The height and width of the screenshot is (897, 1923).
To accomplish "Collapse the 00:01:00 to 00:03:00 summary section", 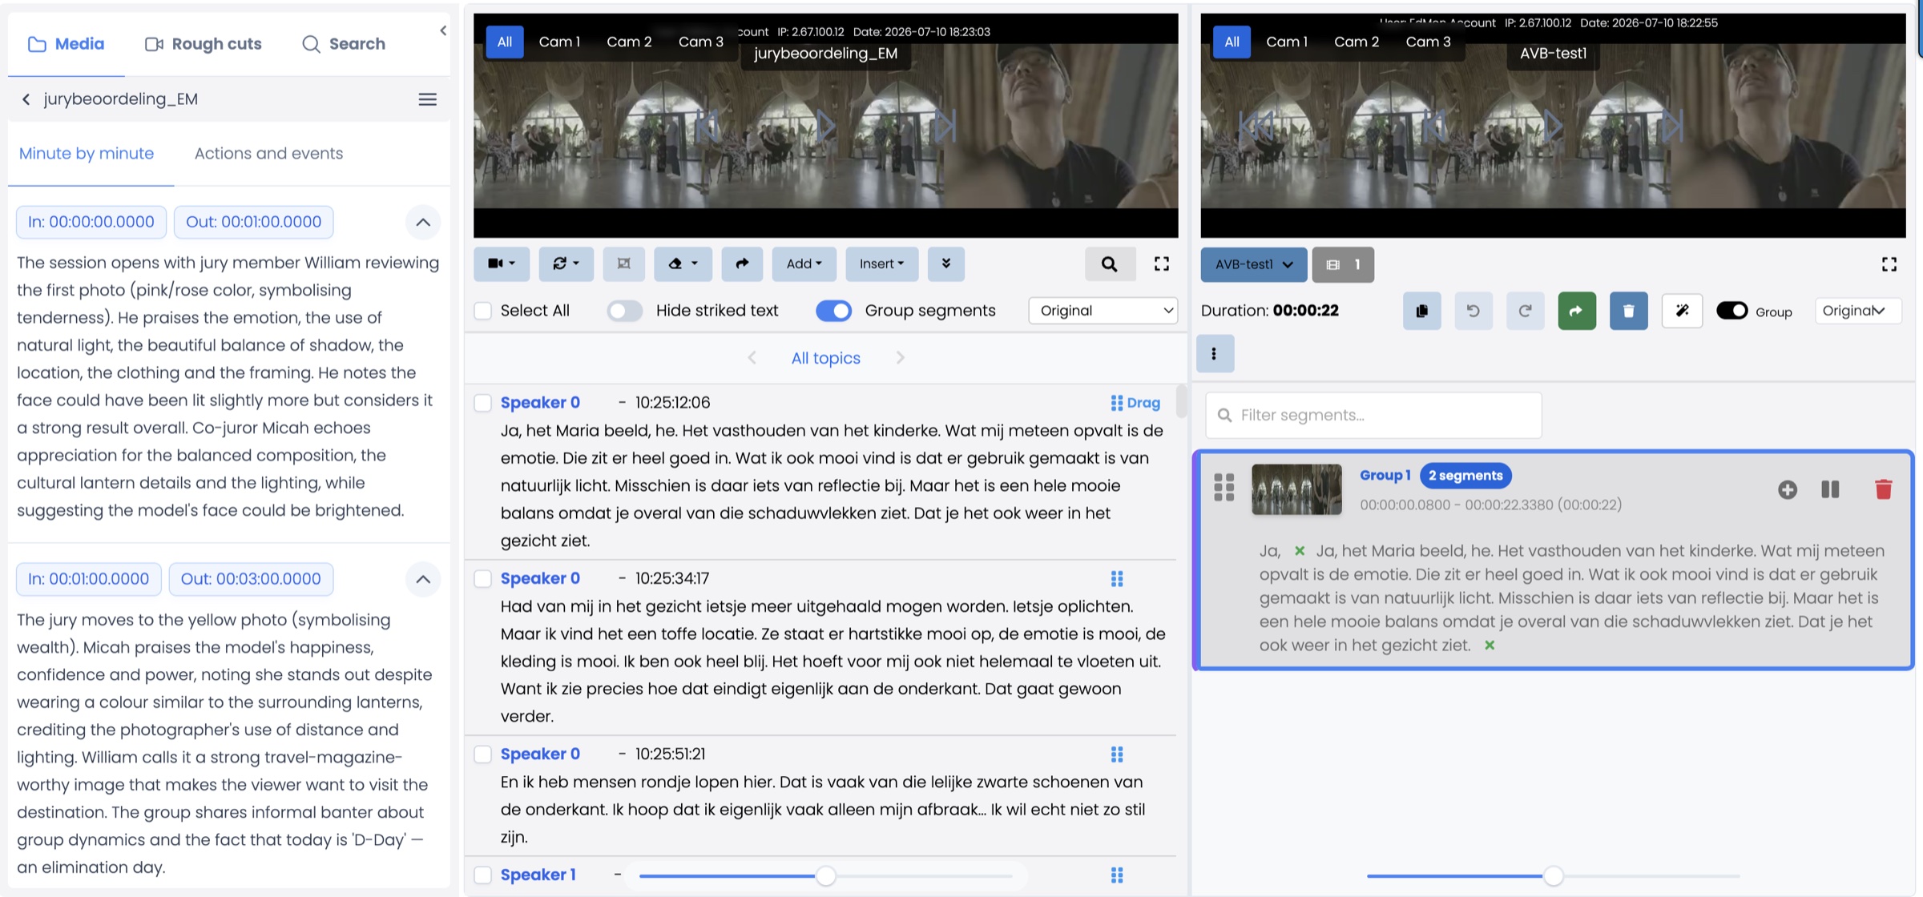I will [x=423, y=579].
